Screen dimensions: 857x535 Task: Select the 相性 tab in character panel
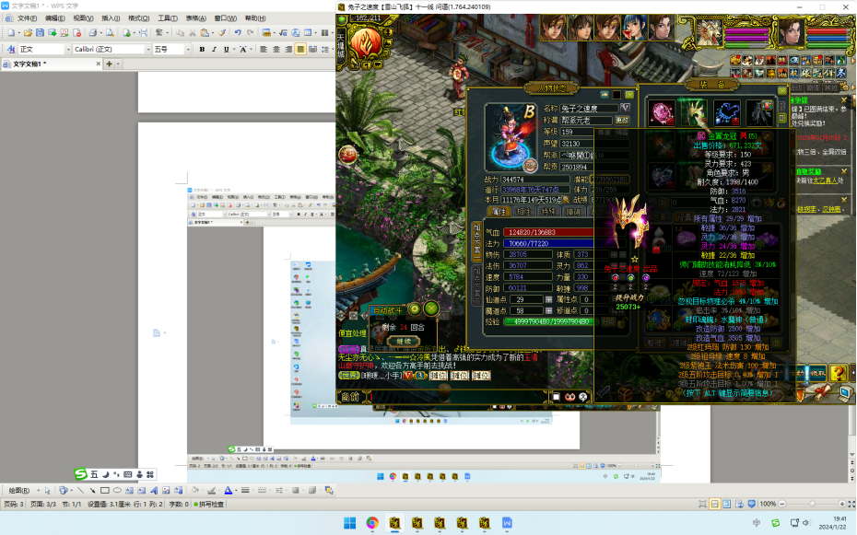pos(523,212)
